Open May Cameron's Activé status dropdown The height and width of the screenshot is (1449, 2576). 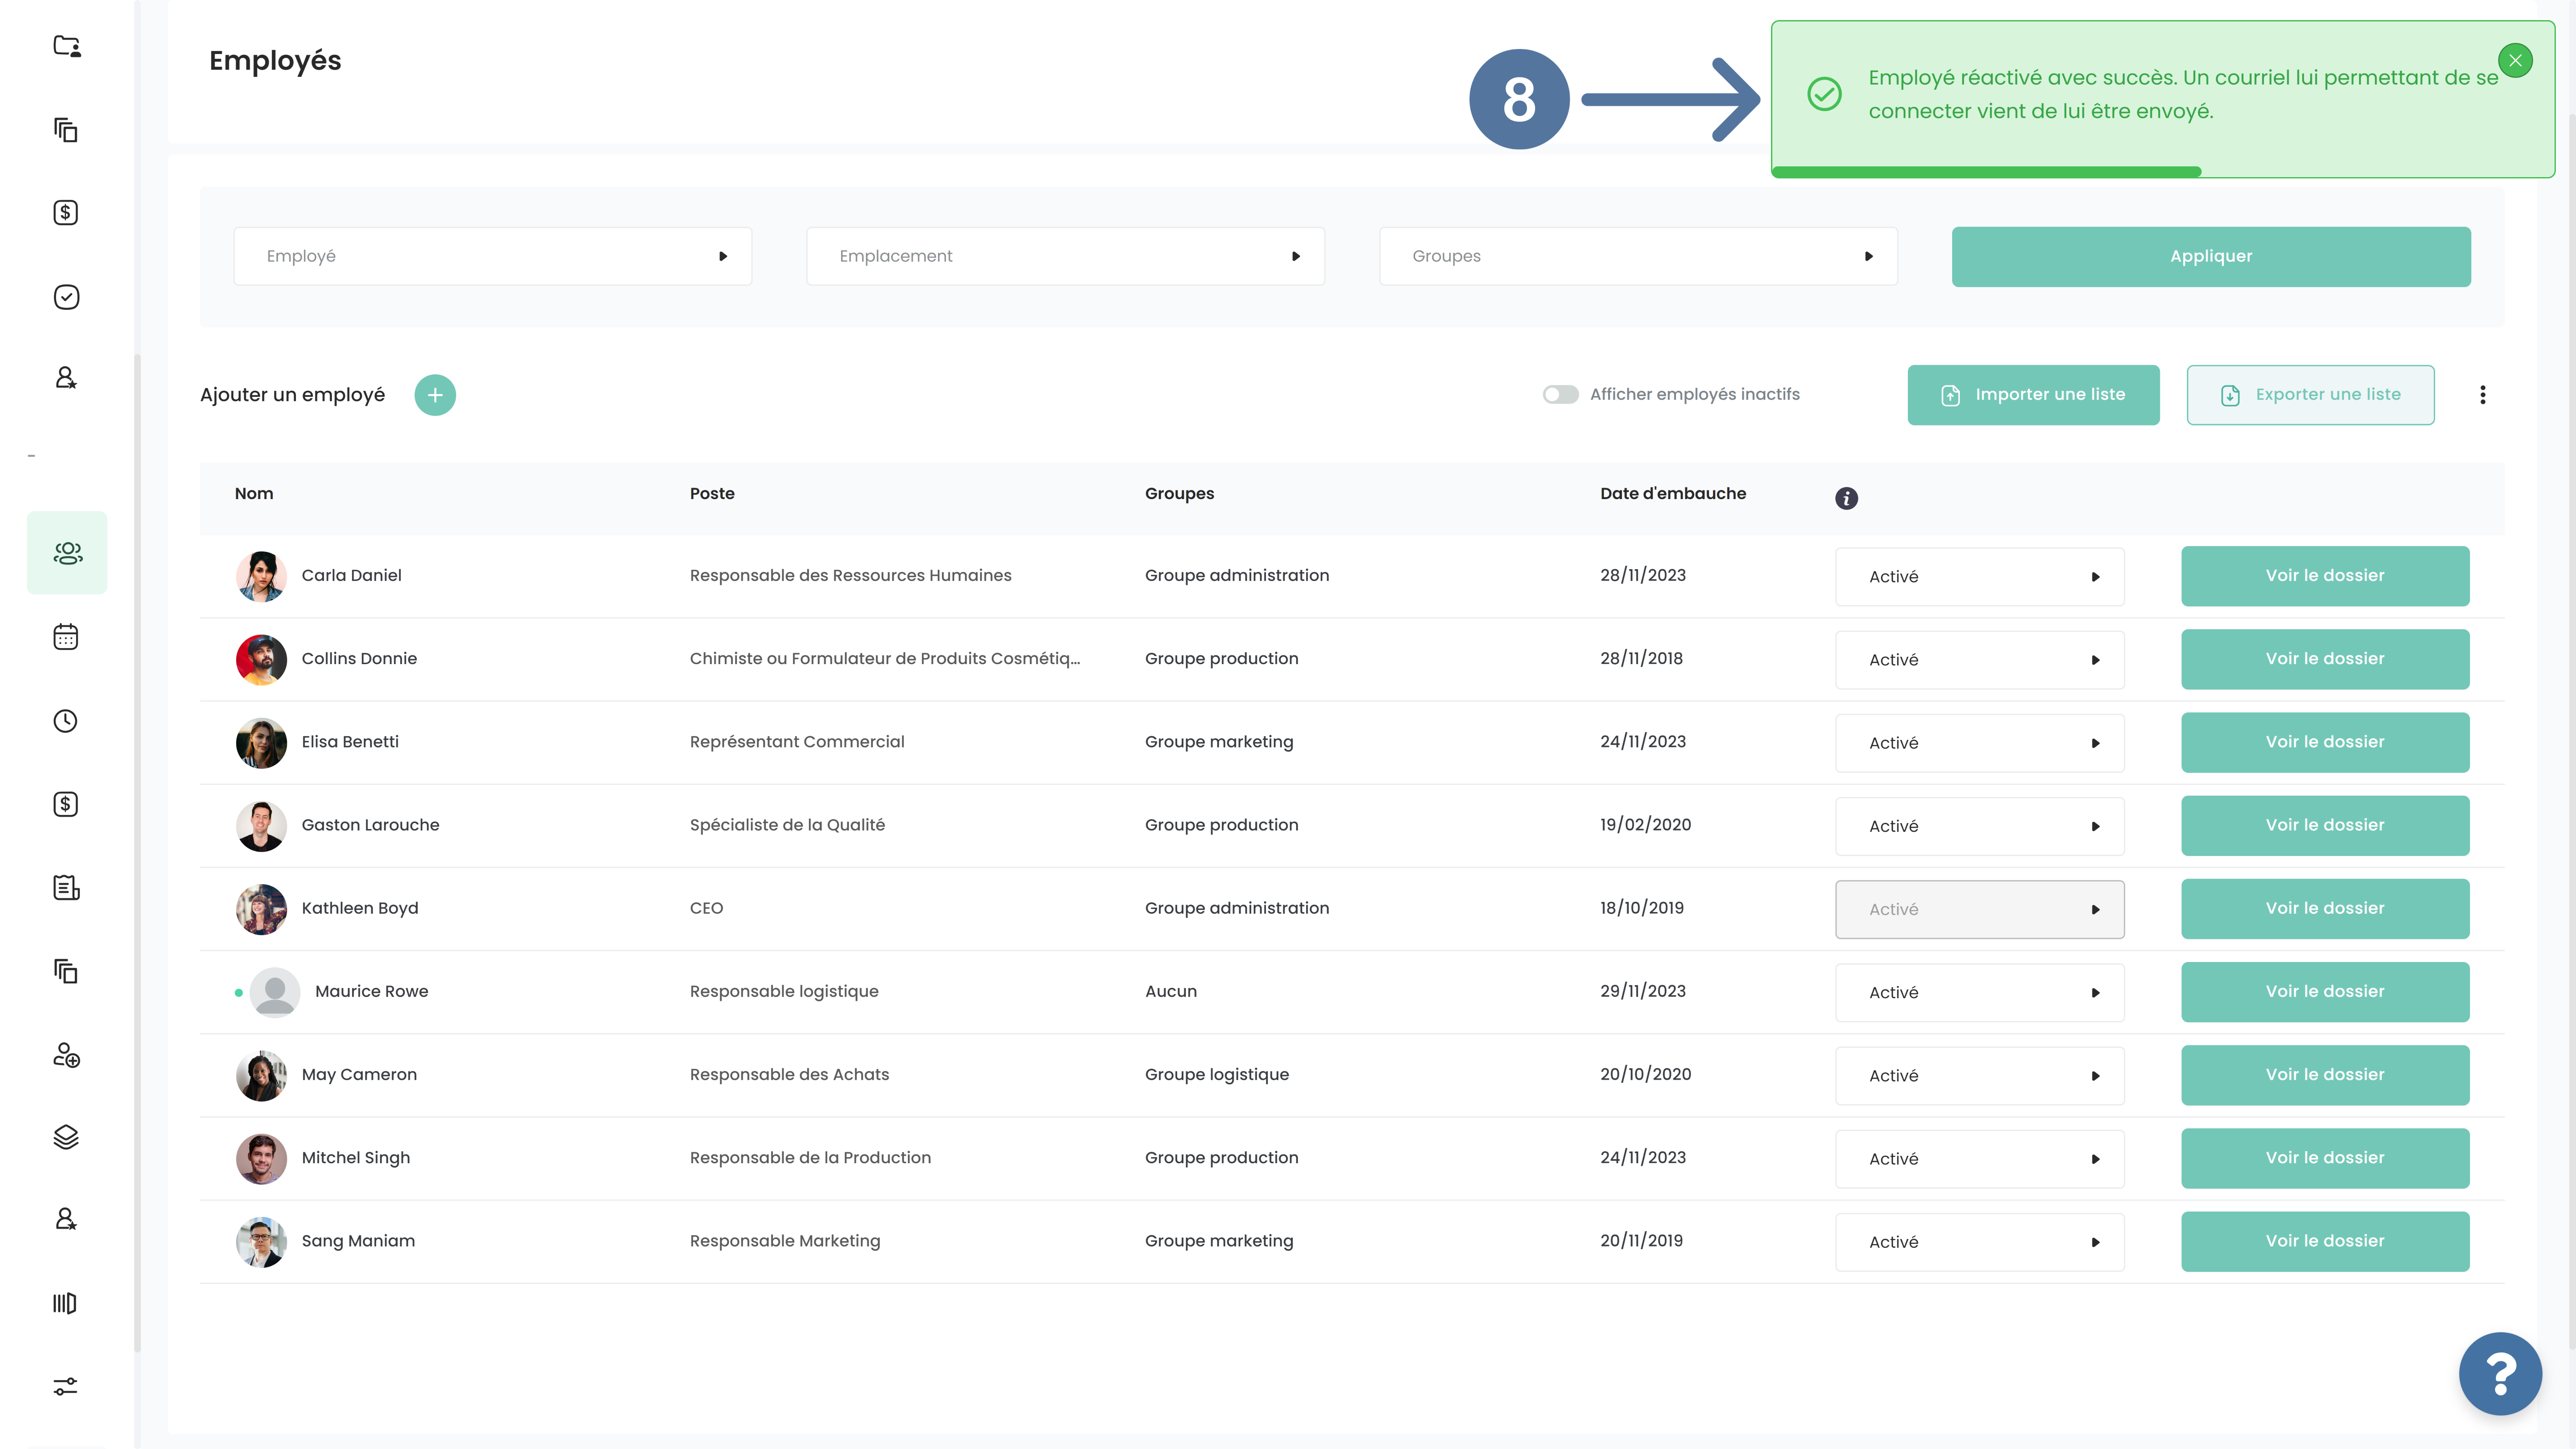click(x=1980, y=1076)
